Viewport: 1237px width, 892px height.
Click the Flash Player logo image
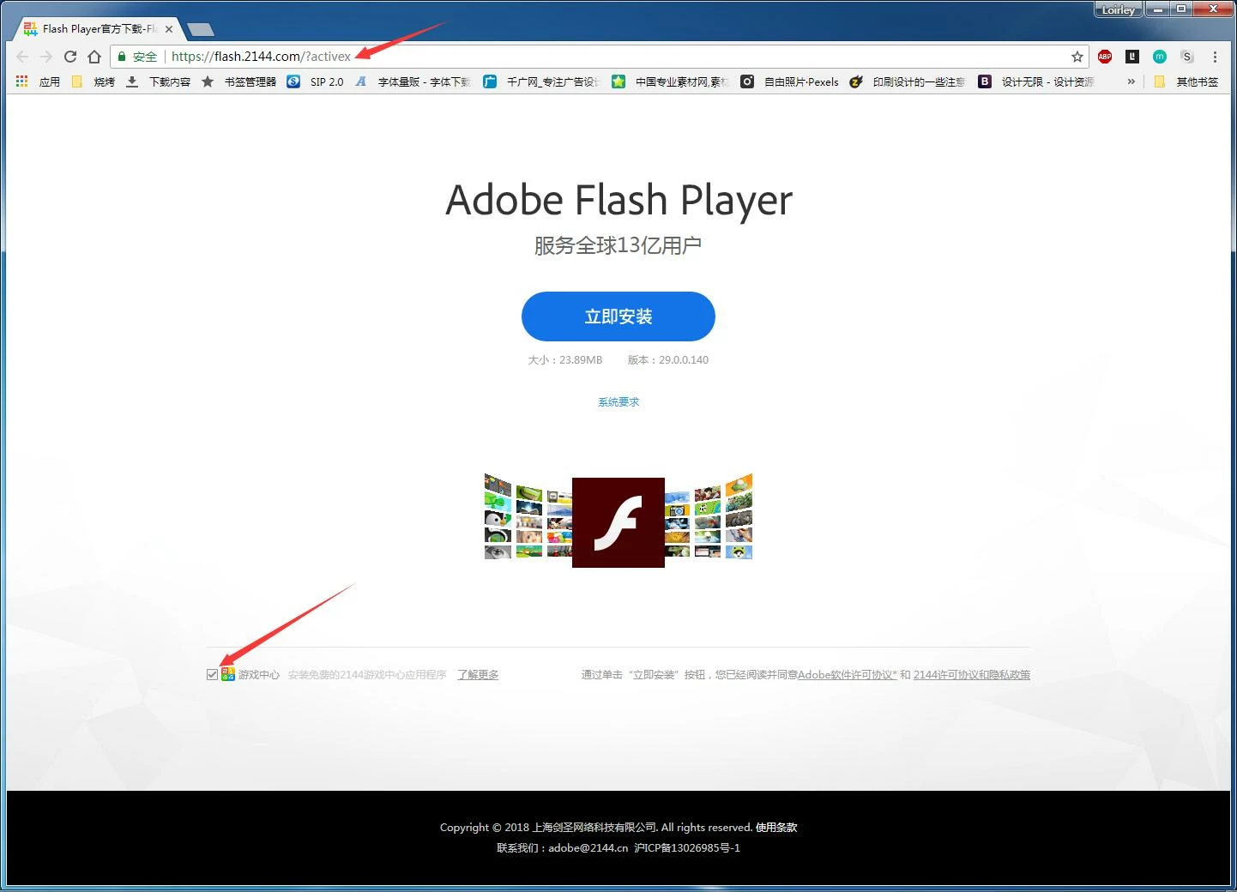618,522
